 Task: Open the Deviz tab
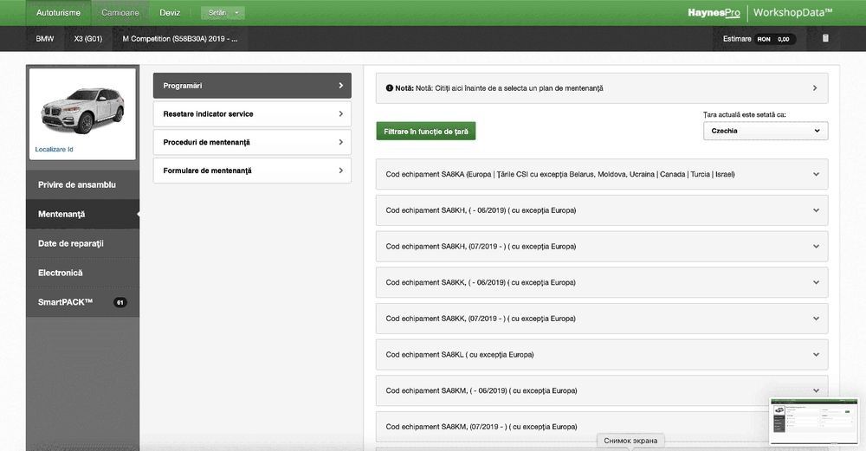pyautogui.click(x=170, y=13)
